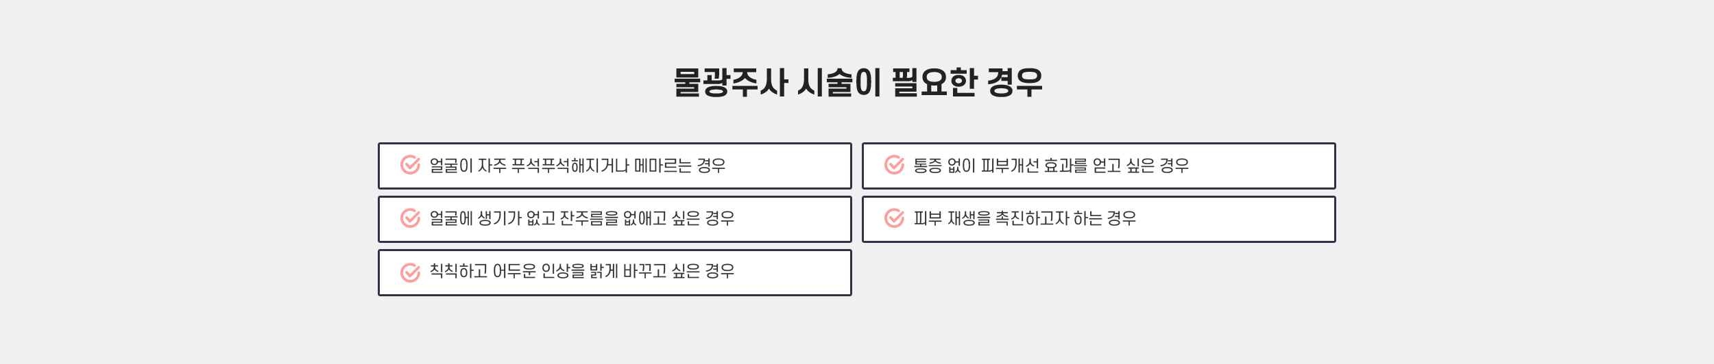
Task: Click the check icon beside 칙칙하고 어두운 인상을
Action: tap(410, 272)
